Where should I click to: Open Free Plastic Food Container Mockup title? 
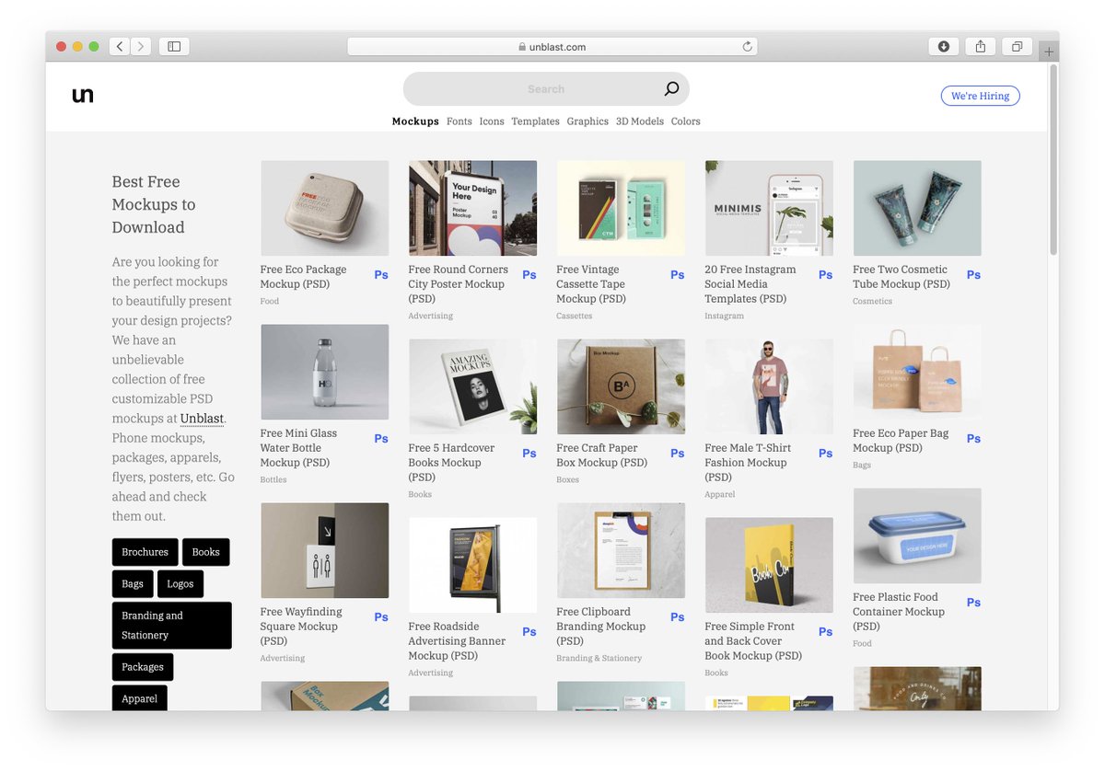899,612
